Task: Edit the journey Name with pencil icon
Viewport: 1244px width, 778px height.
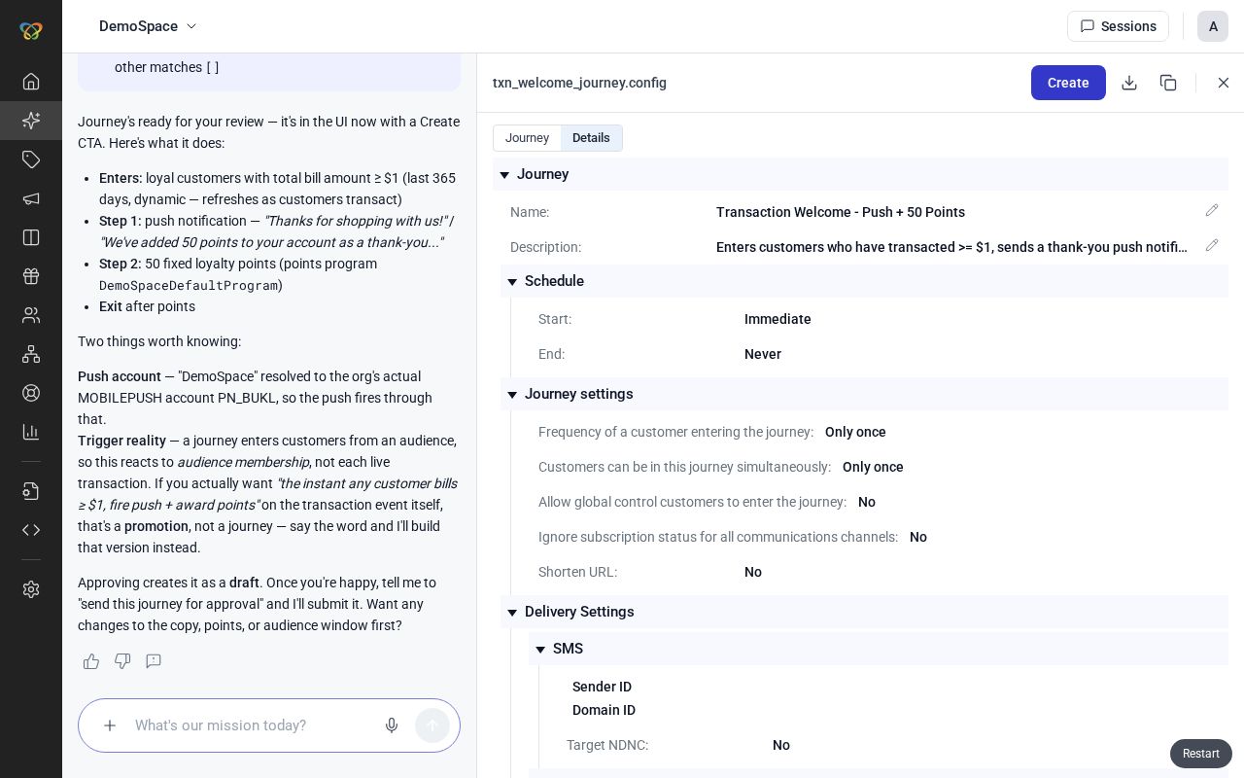Action: [x=1212, y=210]
